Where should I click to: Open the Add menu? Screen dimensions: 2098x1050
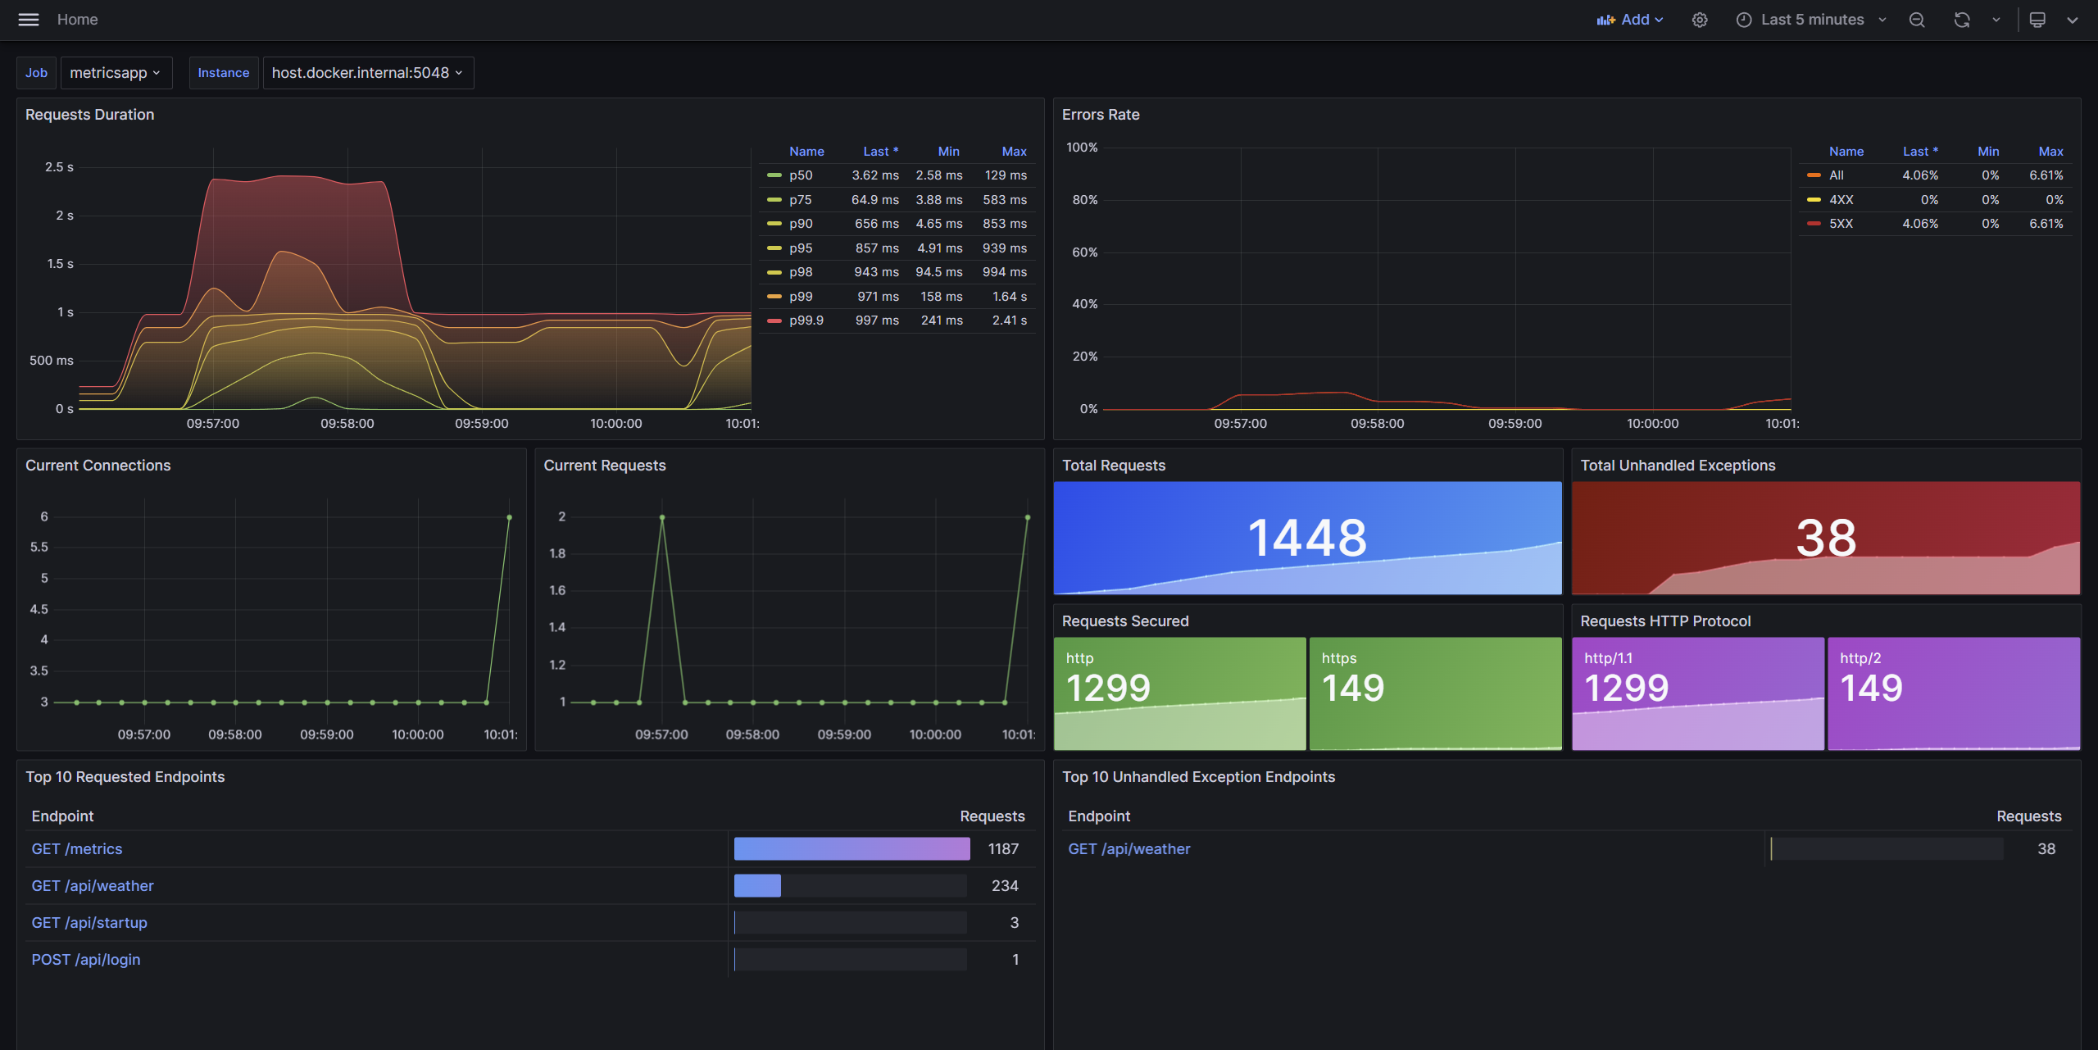pos(1636,20)
